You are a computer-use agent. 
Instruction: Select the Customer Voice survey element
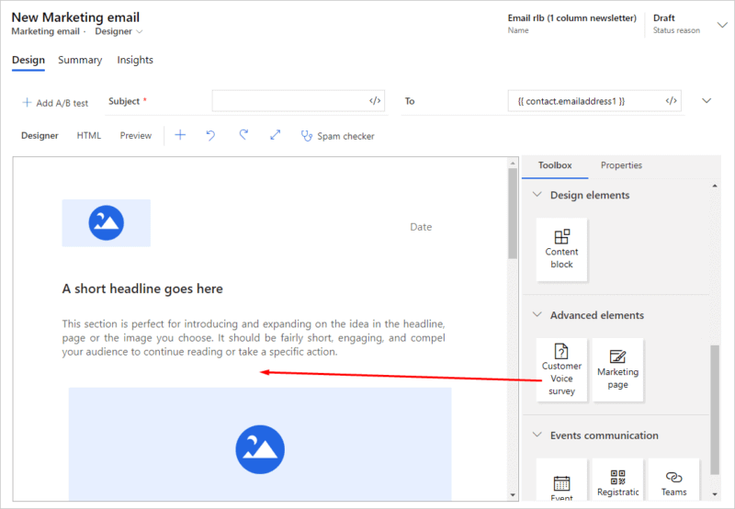click(x=561, y=369)
